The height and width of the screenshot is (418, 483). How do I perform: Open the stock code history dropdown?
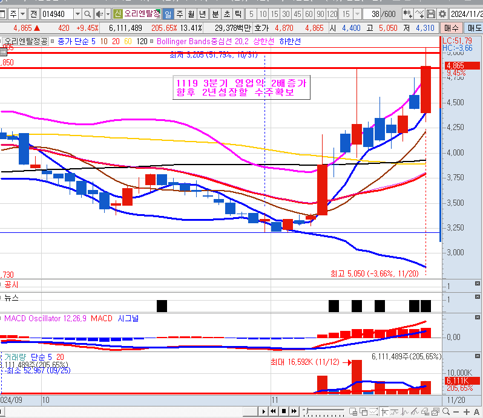coord(77,14)
